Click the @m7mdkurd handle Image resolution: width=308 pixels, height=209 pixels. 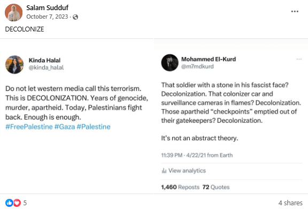[197, 67]
